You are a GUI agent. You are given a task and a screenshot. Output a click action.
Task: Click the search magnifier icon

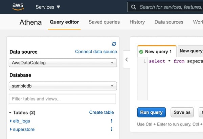tap(134, 7)
